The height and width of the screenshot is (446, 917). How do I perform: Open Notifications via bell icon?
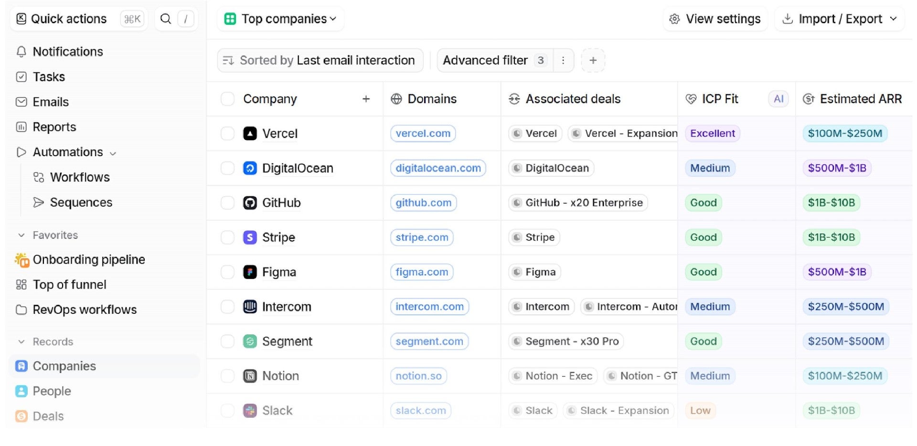tap(21, 52)
